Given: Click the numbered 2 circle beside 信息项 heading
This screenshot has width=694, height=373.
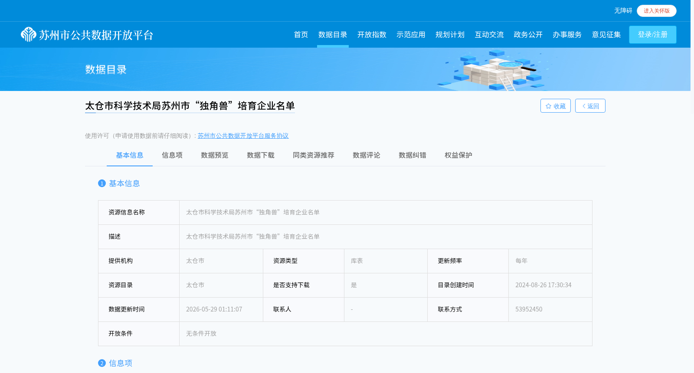Looking at the screenshot, I should tap(102, 363).
